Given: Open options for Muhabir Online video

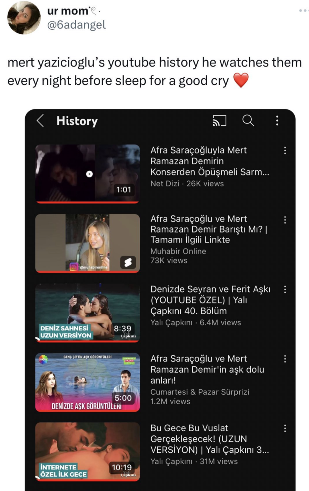Looking at the screenshot, I should [285, 220].
